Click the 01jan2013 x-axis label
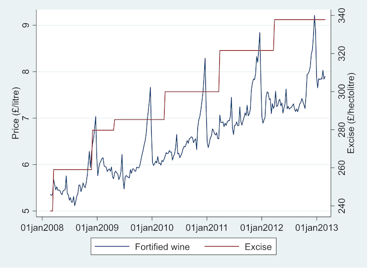The height and width of the screenshot is (268, 368). coord(317,227)
